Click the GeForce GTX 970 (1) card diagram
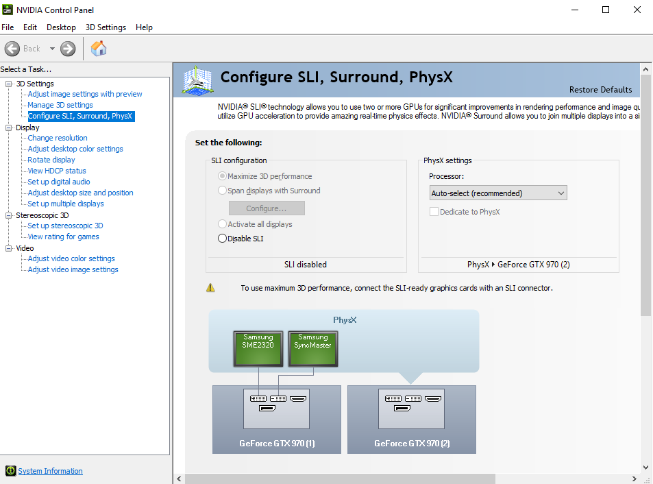This screenshot has width=653, height=484. (277, 420)
